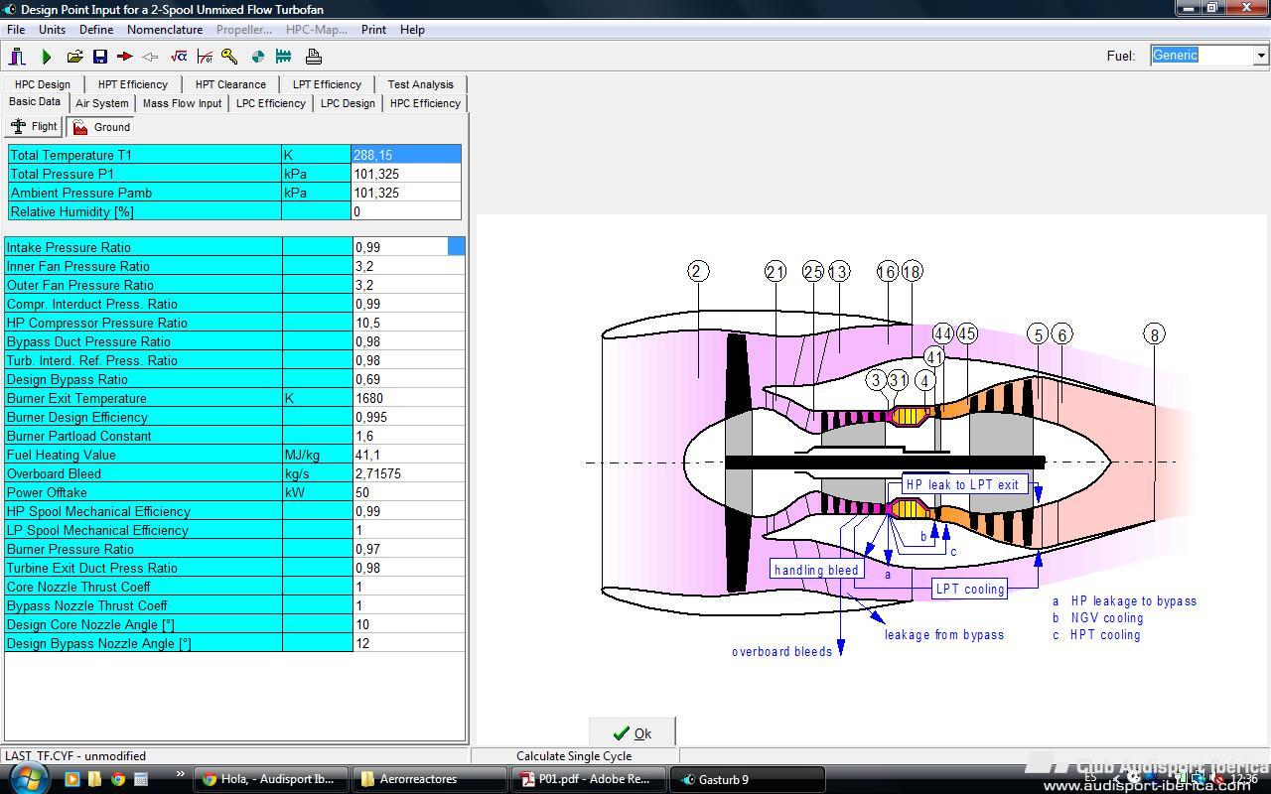The image size is (1271, 794).
Task: Switch to the HPC Design tab
Action: coord(43,84)
